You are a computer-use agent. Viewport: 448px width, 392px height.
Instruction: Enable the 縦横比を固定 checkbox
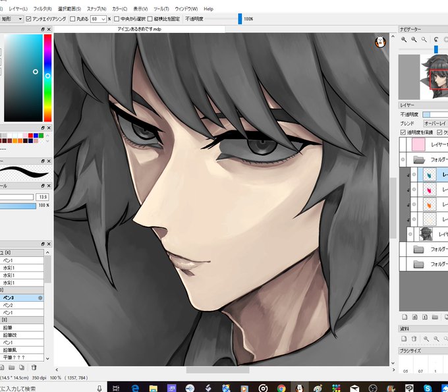150,19
